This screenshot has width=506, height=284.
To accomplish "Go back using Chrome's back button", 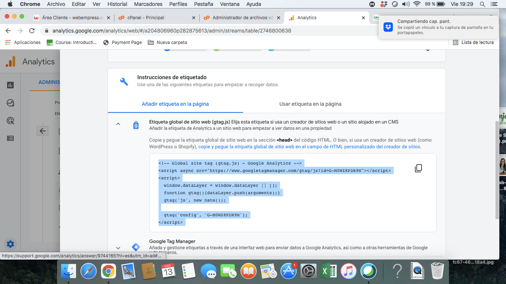I will click(8, 31).
